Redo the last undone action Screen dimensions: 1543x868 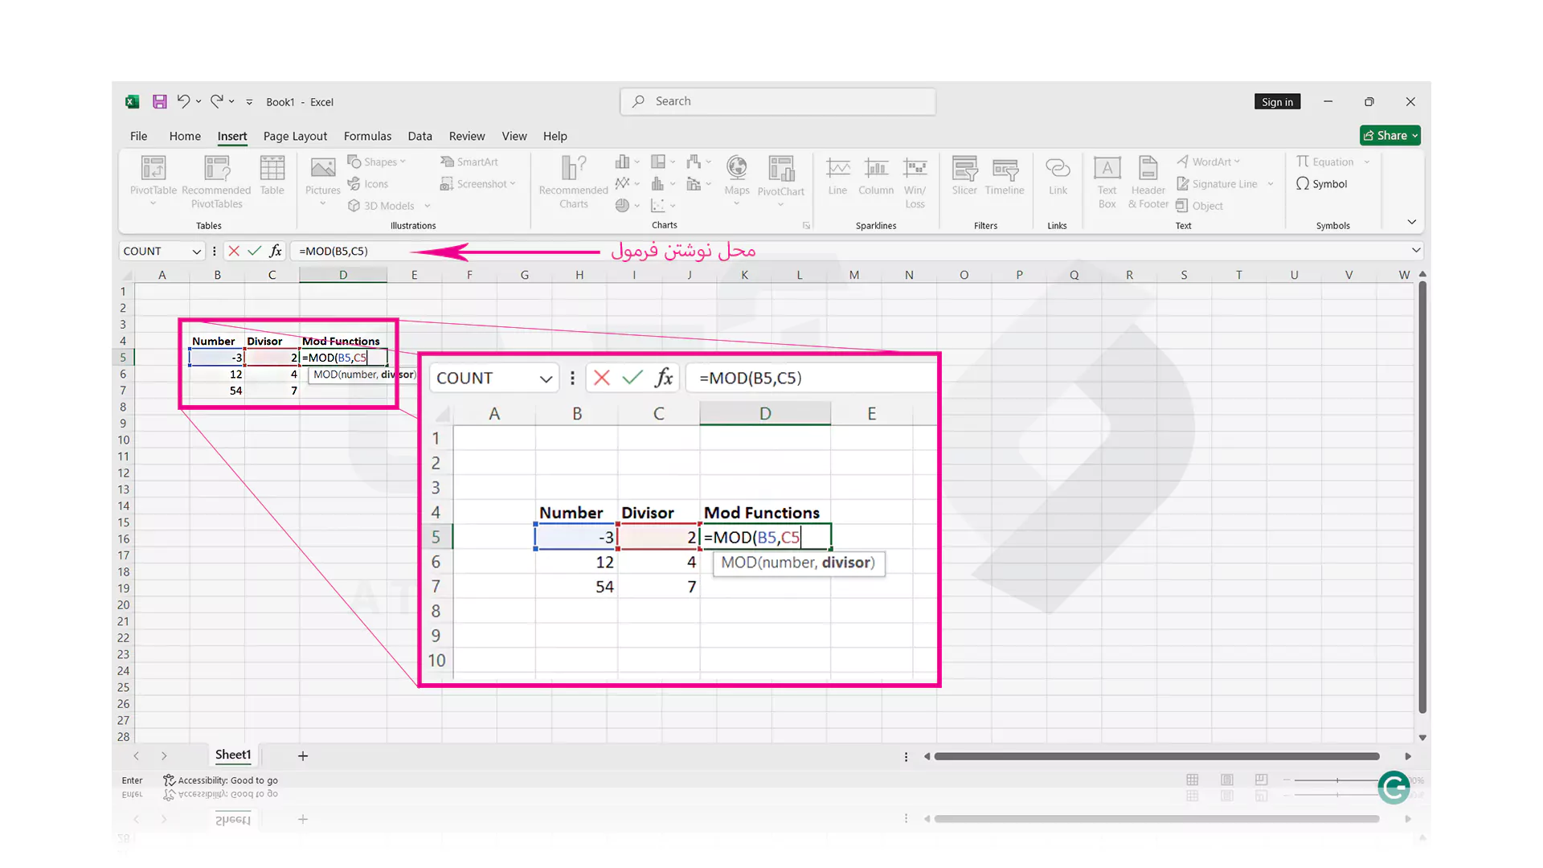click(216, 101)
